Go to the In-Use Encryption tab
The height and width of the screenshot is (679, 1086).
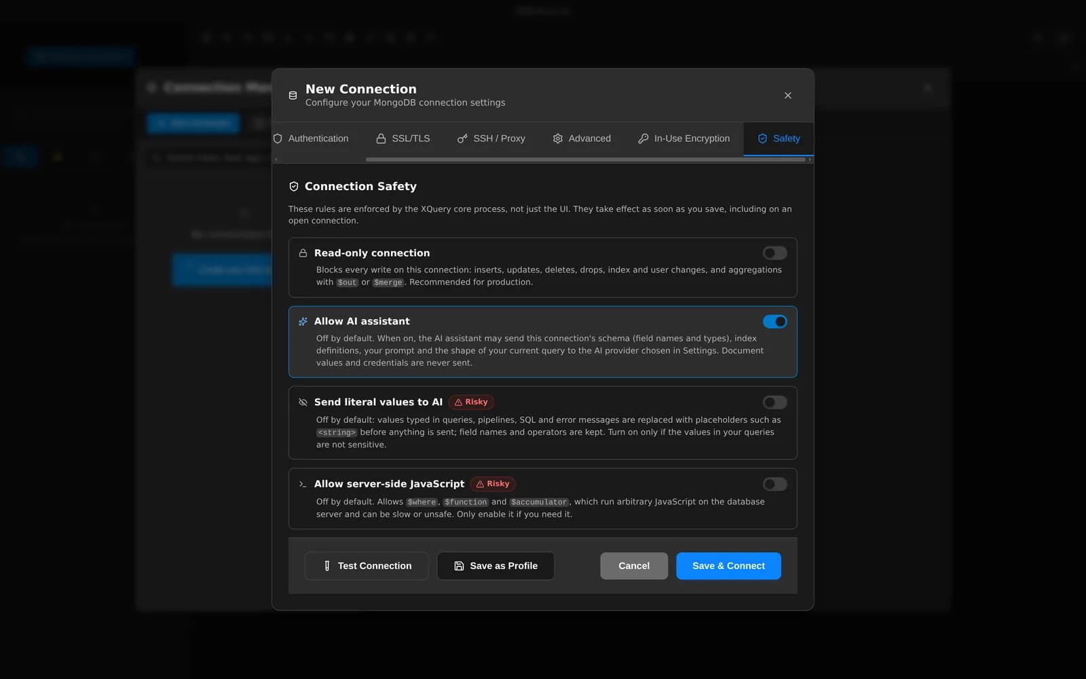point(684,139)
